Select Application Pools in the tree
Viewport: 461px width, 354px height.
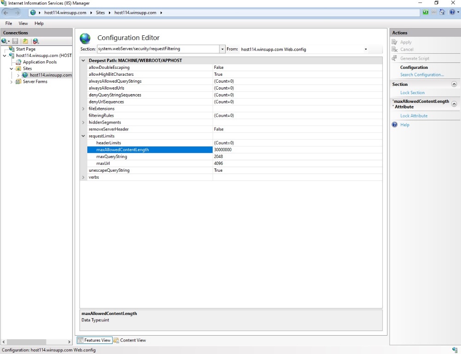40,62
